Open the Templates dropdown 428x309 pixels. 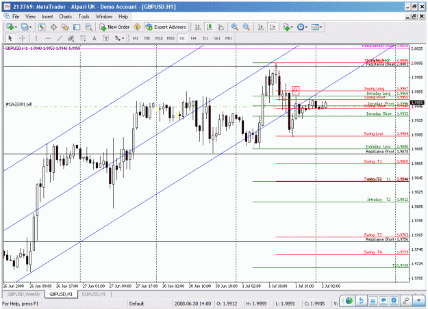316,27
